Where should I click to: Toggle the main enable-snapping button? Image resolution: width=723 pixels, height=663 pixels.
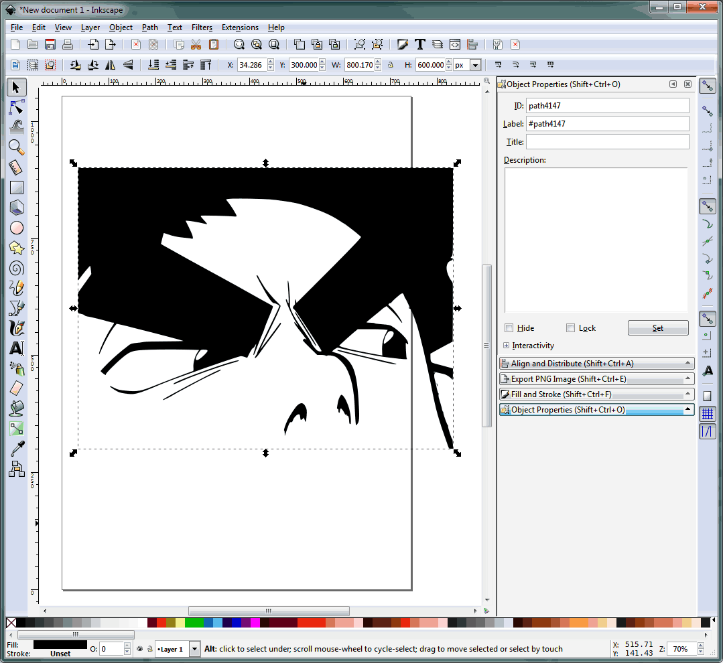(x=708, y=86)
